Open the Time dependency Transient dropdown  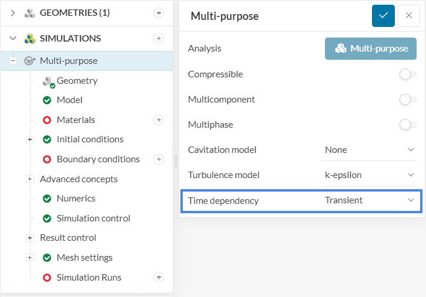[370, 200]
